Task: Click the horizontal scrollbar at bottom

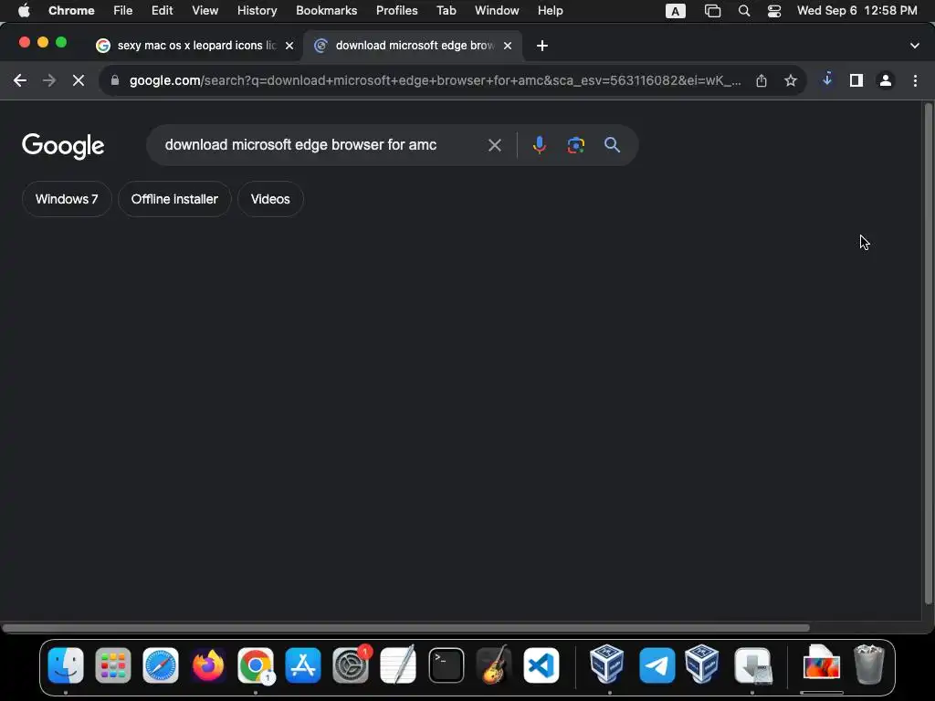Action: [405, 628]
